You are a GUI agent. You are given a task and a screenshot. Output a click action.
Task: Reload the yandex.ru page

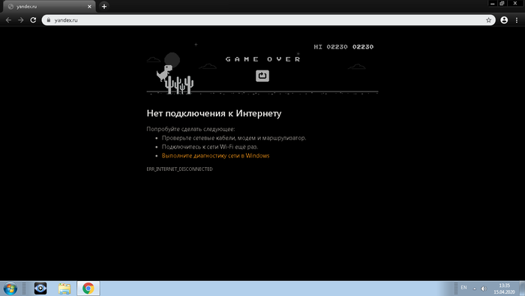[33, 20]
